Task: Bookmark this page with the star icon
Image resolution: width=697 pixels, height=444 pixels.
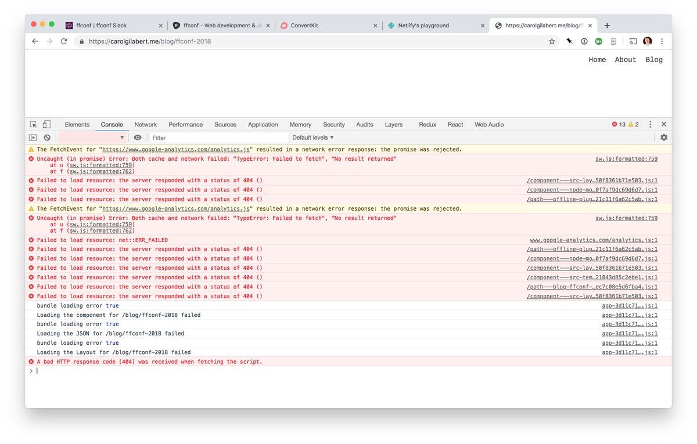Action: point(552,41)
